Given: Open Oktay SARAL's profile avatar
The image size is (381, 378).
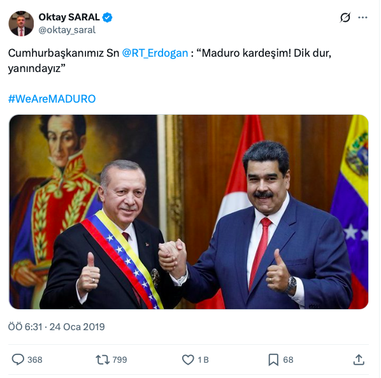Looking at the screenshot, I should click(x=21, y=24).
